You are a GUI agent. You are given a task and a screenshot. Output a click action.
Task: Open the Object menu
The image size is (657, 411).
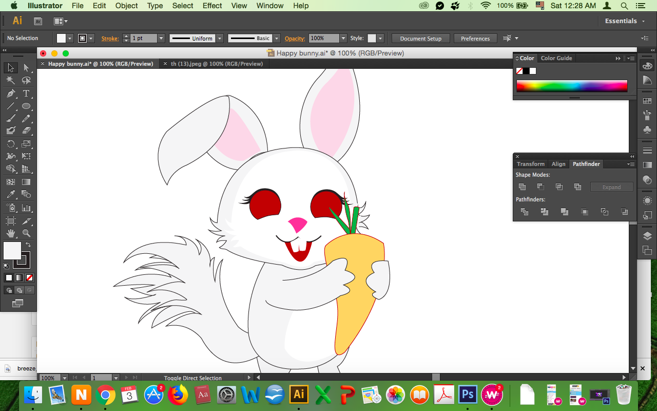click(126, 6)
